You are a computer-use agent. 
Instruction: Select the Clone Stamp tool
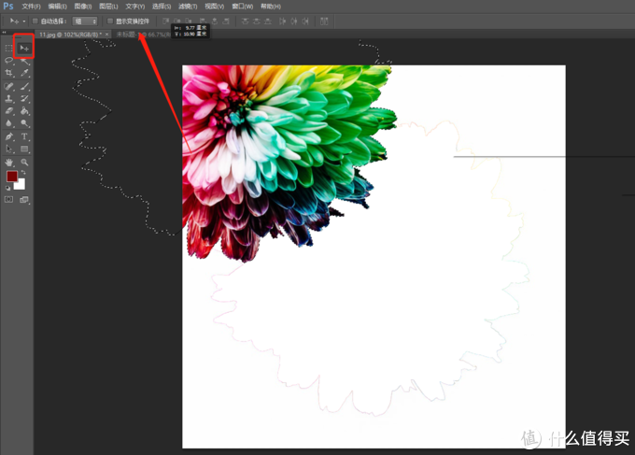pos(8,98)
